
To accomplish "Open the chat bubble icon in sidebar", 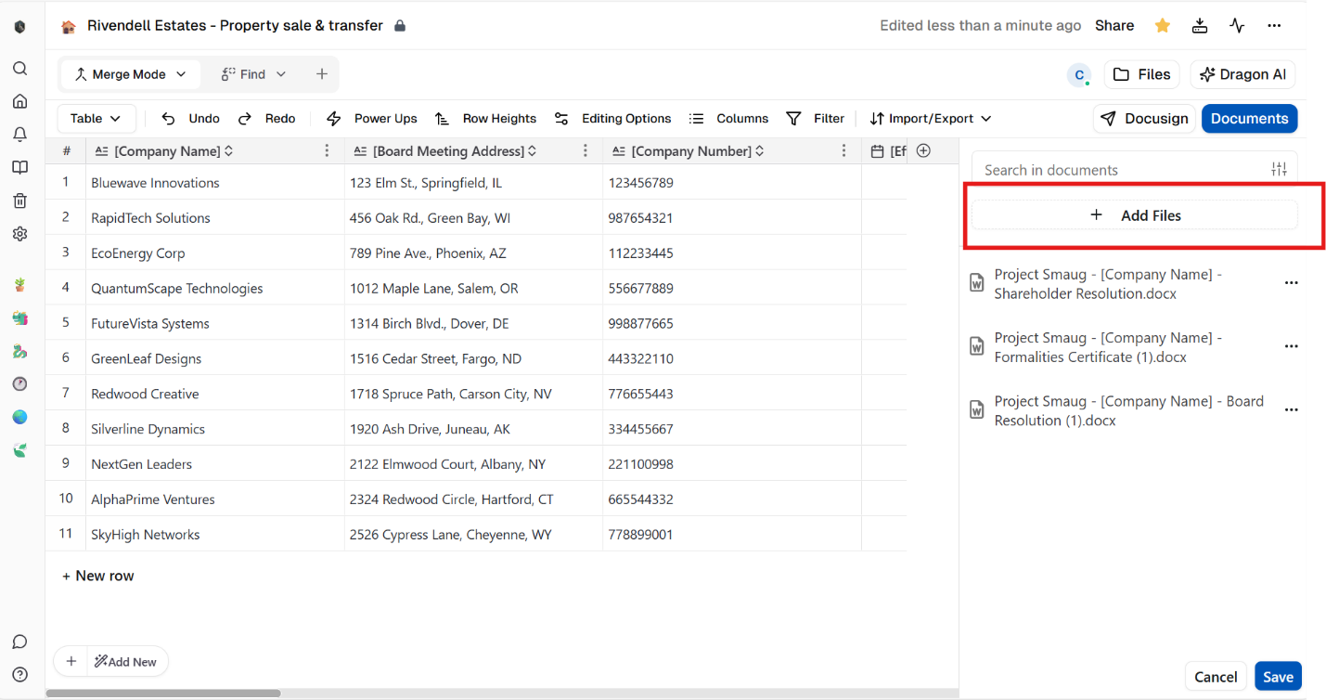I will click(x=19, y=642).
